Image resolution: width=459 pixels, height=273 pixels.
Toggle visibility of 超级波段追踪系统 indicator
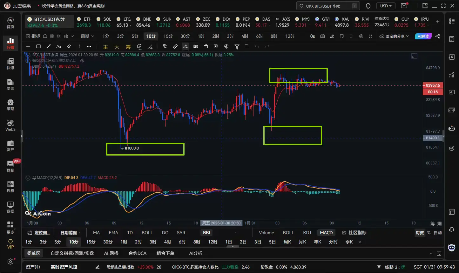pos(82,61)
